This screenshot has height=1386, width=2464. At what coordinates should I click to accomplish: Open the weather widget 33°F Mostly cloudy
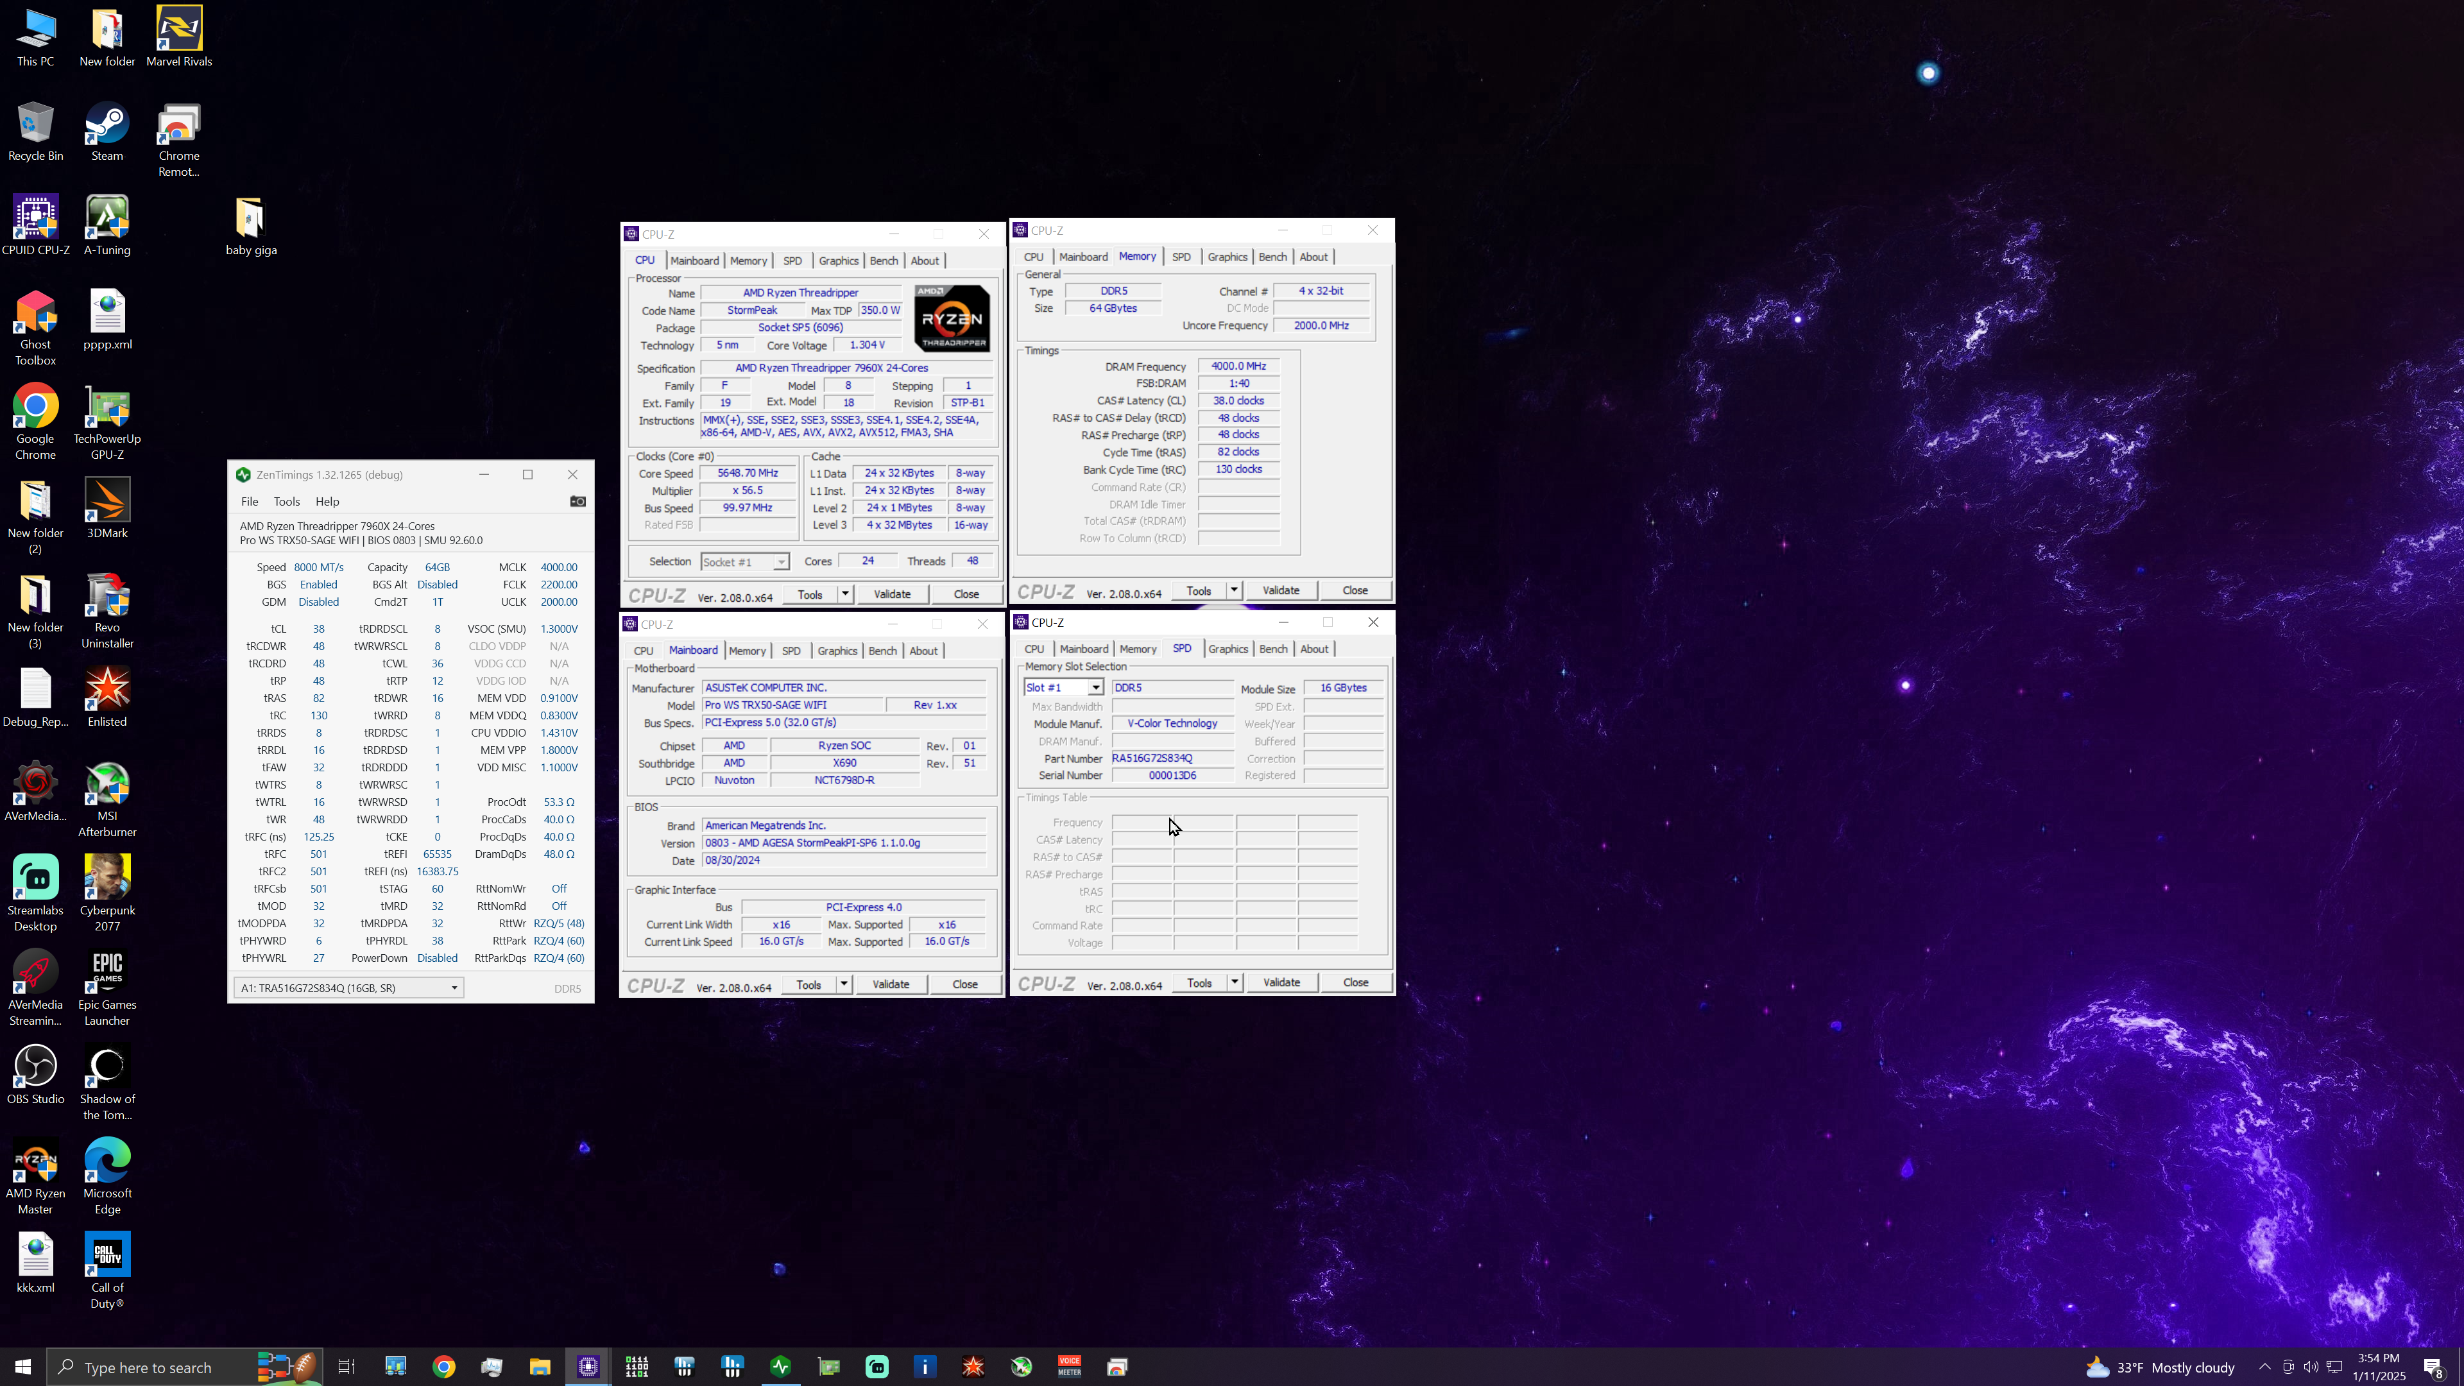(x=2160, y=1367)
